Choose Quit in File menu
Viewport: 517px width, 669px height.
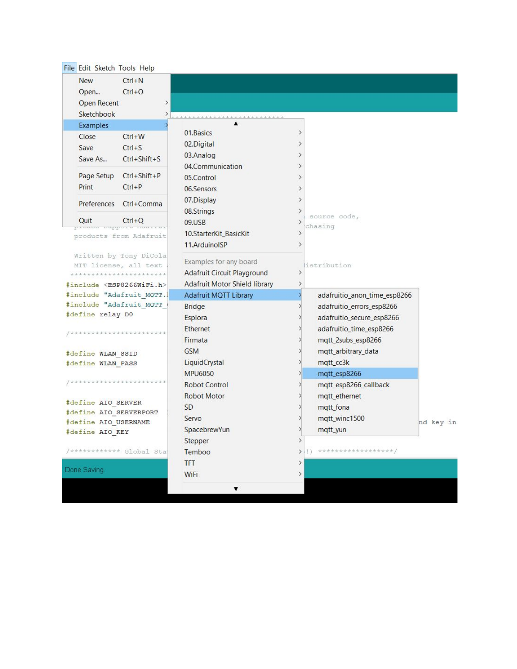(116, 220)
